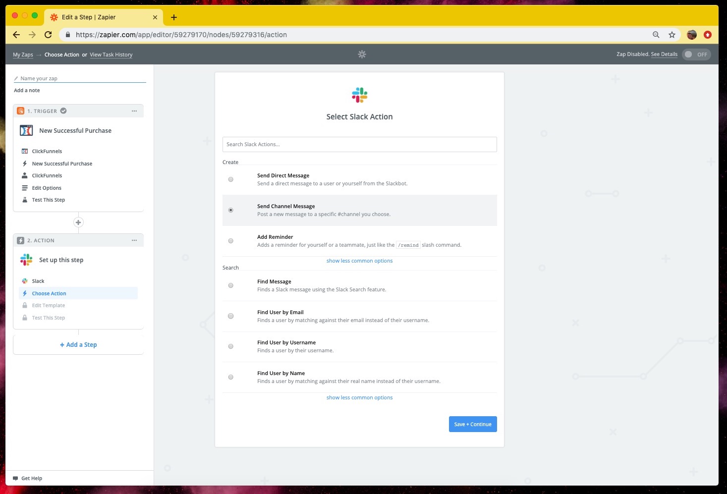Collapse Search options via show less link
This screenshot has width=727, height=494.
[359, 397]
